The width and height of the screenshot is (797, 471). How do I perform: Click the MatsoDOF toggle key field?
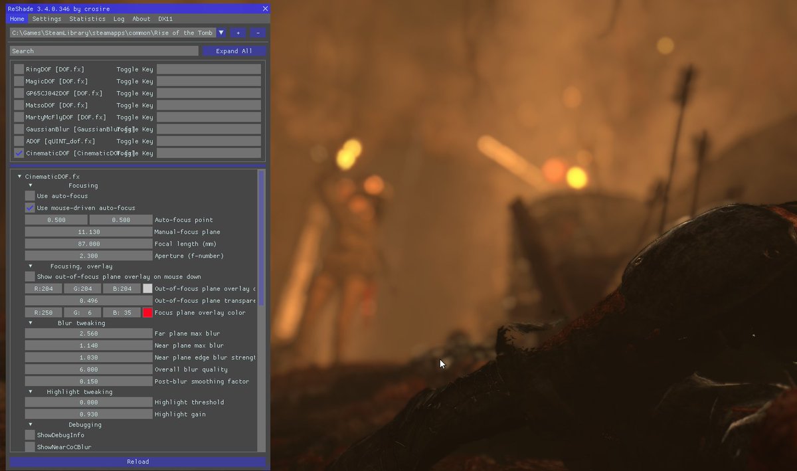(209, 105)
